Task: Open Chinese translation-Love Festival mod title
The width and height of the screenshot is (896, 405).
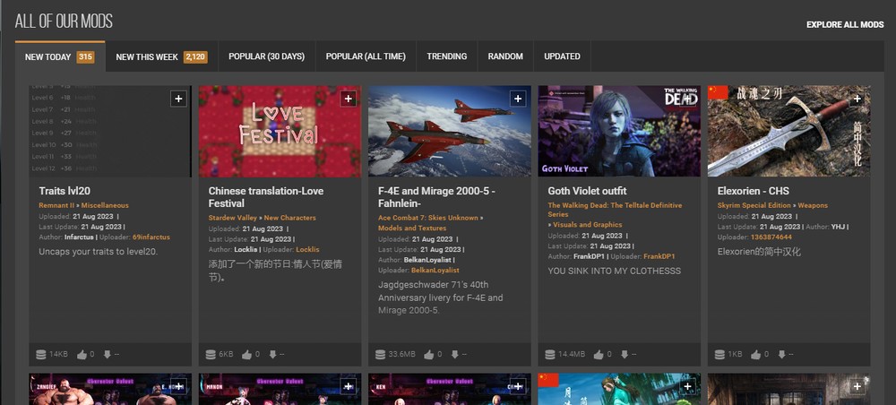Action: 266,197
